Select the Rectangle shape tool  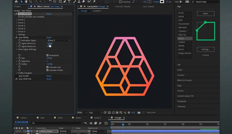coord(60,2)
